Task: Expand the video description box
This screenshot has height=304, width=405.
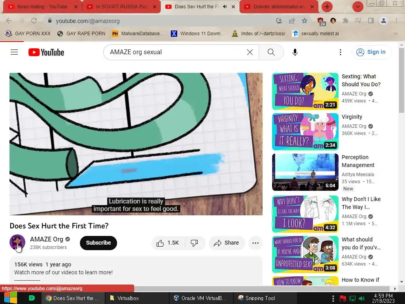Action: tap(136, 271)
